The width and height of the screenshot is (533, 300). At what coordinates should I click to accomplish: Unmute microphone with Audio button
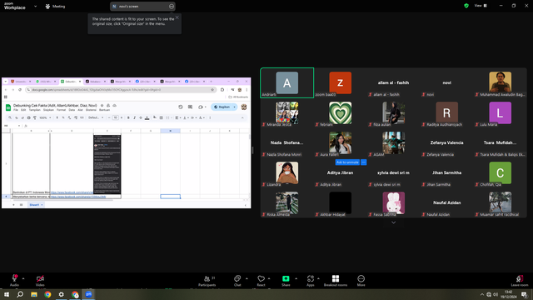(x=14, y=281)
